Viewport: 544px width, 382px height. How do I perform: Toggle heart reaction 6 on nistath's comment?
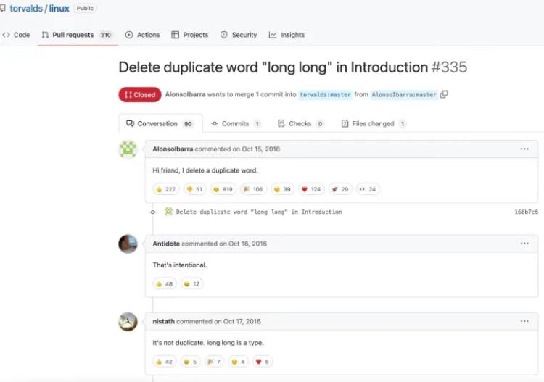tap(263, 362)
